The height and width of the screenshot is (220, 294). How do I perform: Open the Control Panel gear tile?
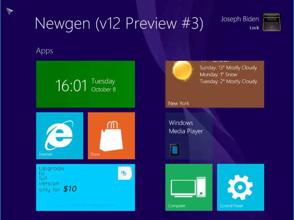[241, 187]
